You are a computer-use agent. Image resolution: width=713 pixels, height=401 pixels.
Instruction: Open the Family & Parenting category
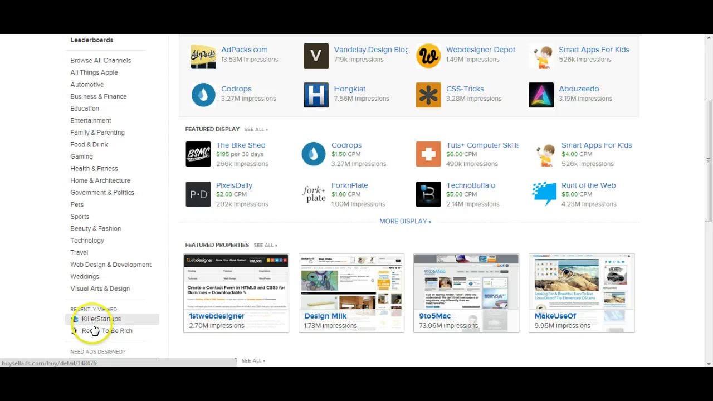tap(97, 133)
